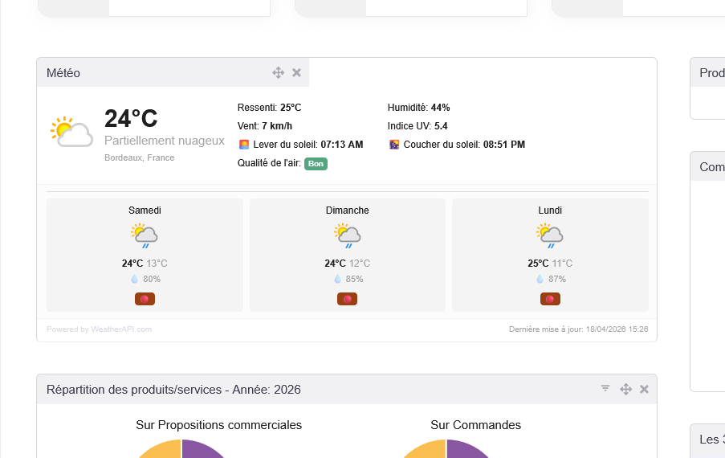Screen dimensions: 725x458
Task: Click the current partly cloudy weather icon
Action: coord(71,133)
